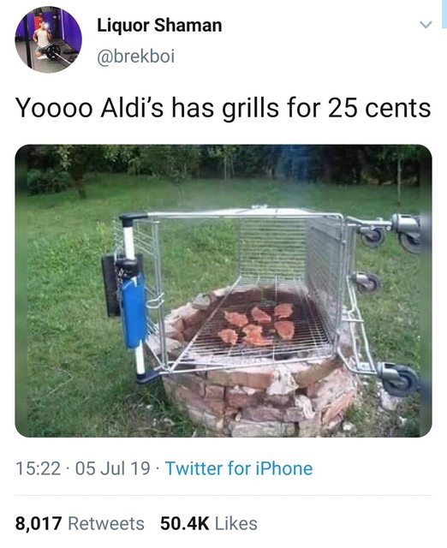View the 50.4K Likes count
This screenshot has width=447, height=548.
209,523
